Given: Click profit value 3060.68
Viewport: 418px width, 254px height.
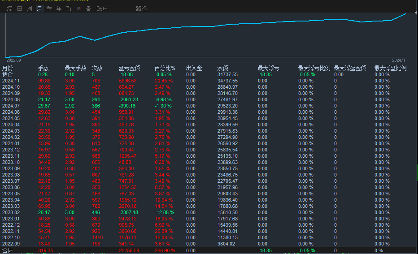Looking at the screenshot, I should pyautogui.click(x=128, y=231).
